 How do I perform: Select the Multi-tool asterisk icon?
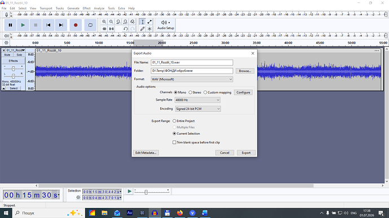tap(149, 29)
